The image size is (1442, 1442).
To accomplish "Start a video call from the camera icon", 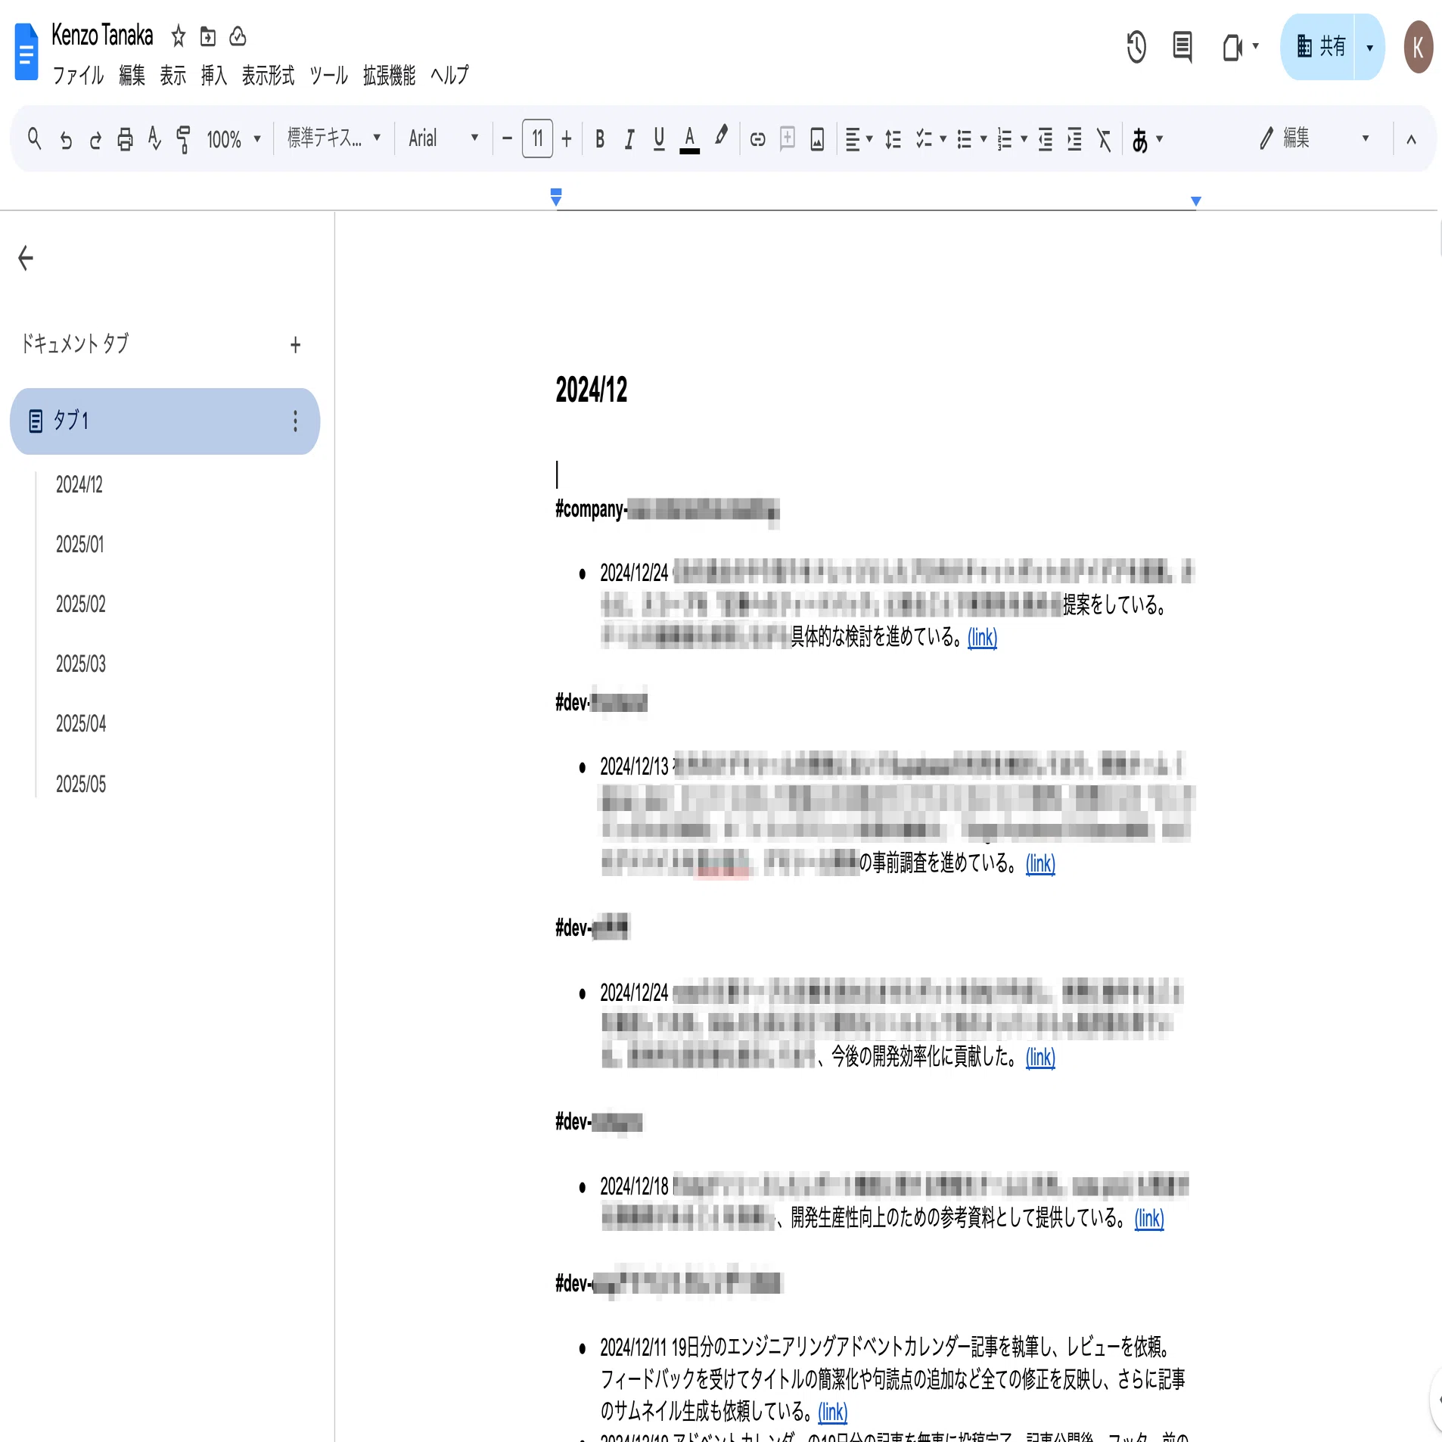I will pyautogui.click(x=1233, y=47).
